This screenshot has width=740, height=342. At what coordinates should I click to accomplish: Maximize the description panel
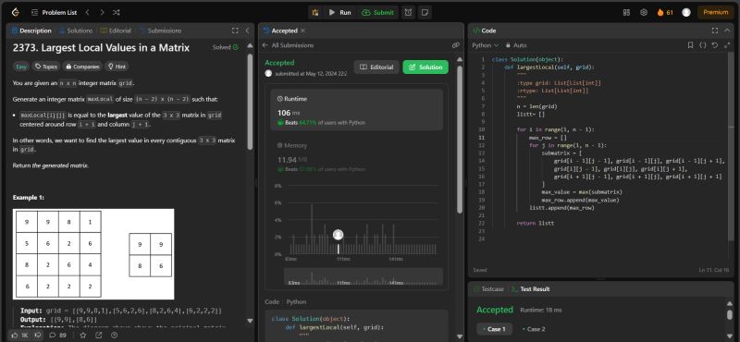(x=235, y=31)
